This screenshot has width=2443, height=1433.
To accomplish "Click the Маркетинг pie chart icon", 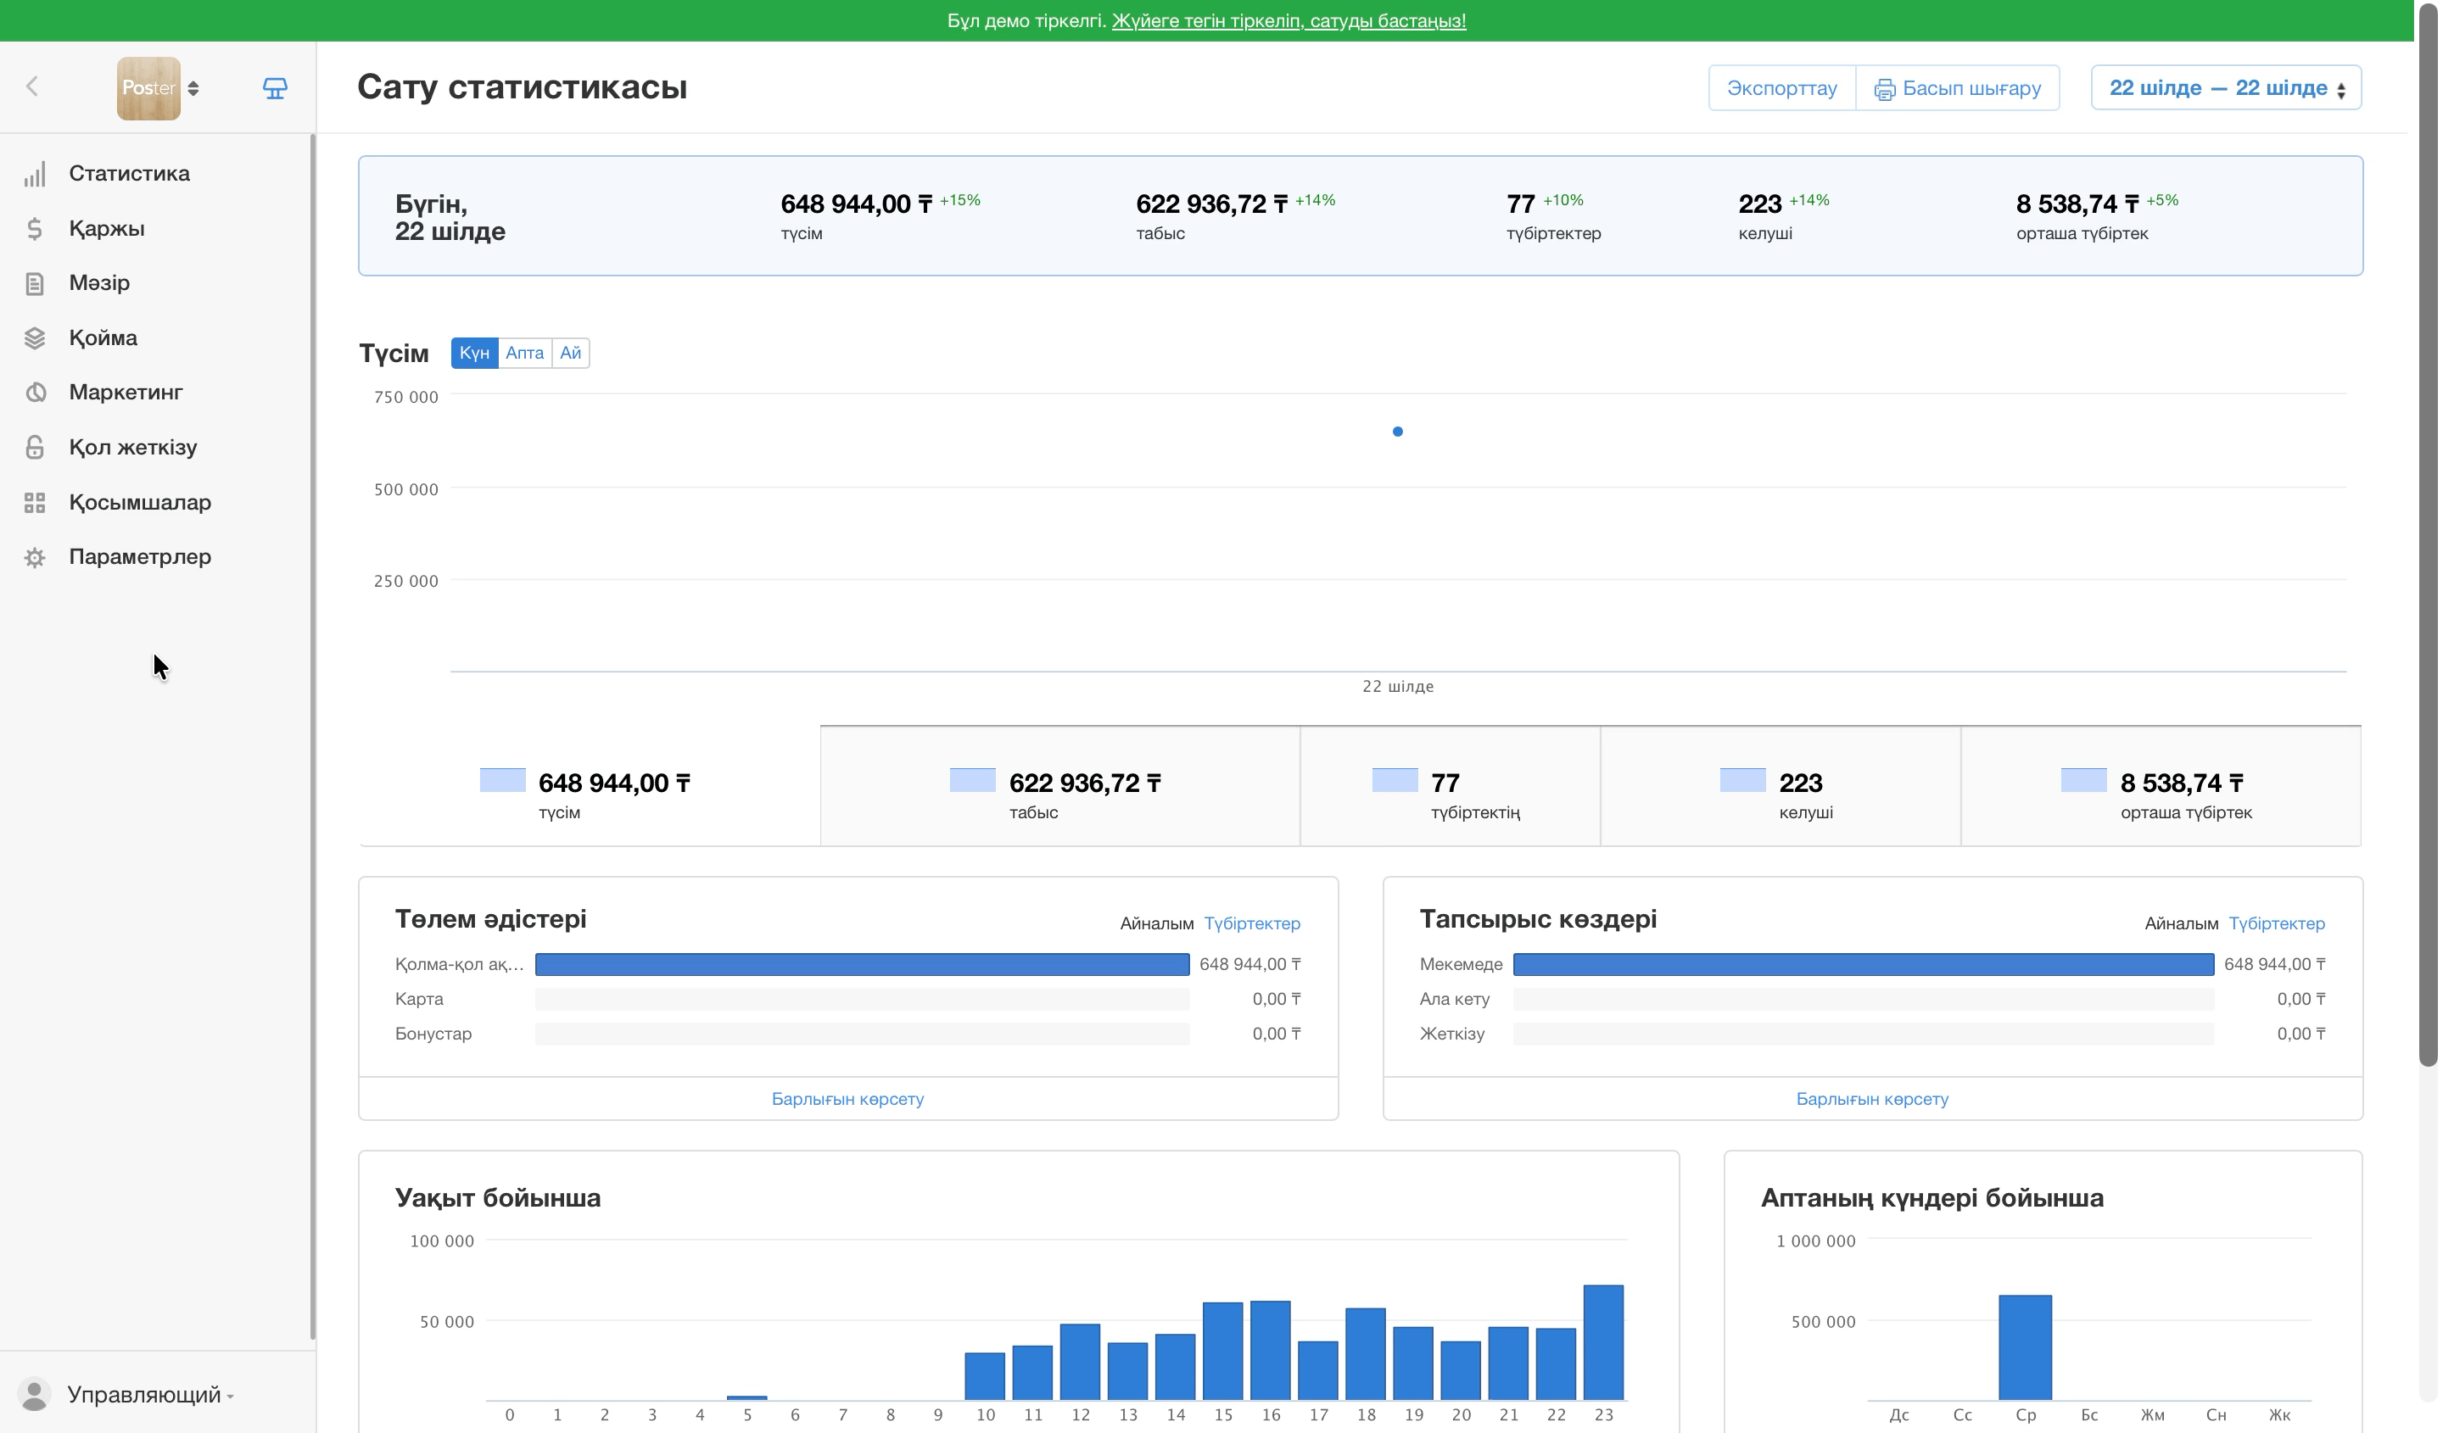I will pyautogui.click(x=35, y=393).
